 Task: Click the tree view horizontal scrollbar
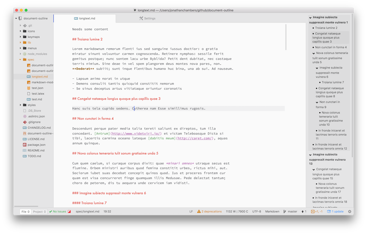[26, 206]
